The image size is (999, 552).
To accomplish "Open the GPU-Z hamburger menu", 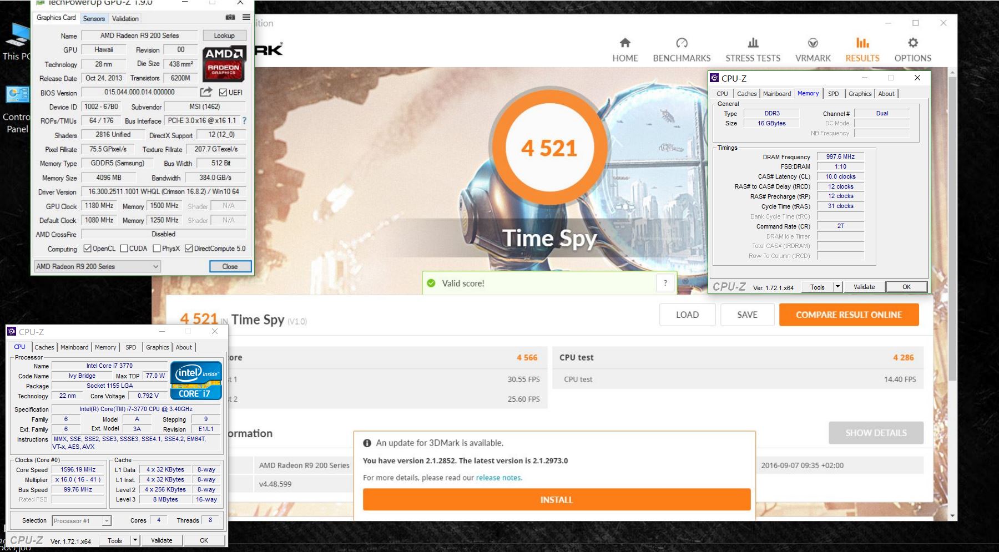I will tap(246, 17).
